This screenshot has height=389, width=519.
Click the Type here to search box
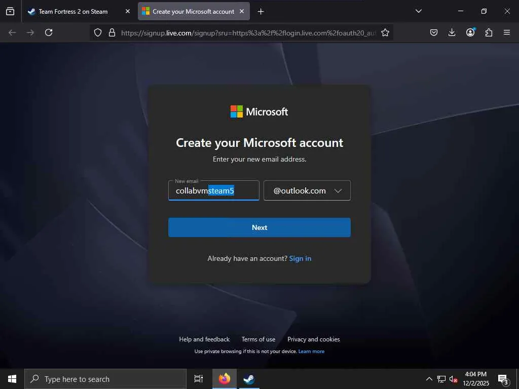pos(105,379)
